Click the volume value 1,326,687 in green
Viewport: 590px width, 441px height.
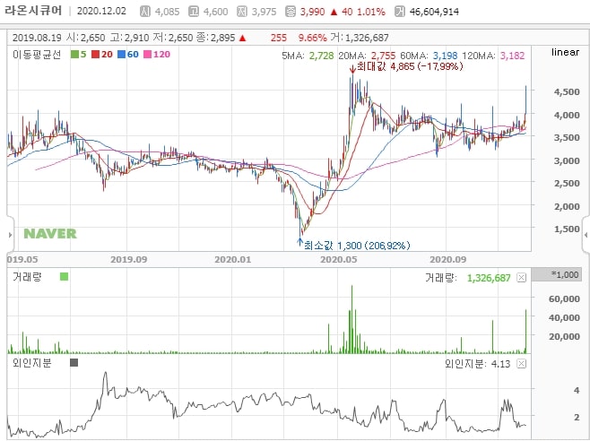pos(489,278)
